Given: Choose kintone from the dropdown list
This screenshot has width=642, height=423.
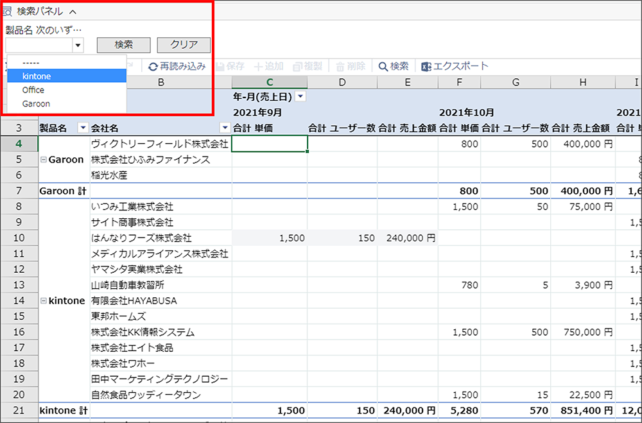Looking at the screenshot, I should coord(67,76).
